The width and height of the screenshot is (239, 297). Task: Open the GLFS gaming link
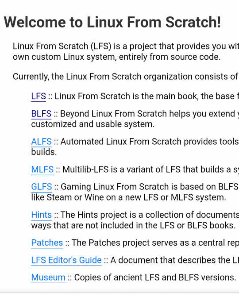[42, 187]
